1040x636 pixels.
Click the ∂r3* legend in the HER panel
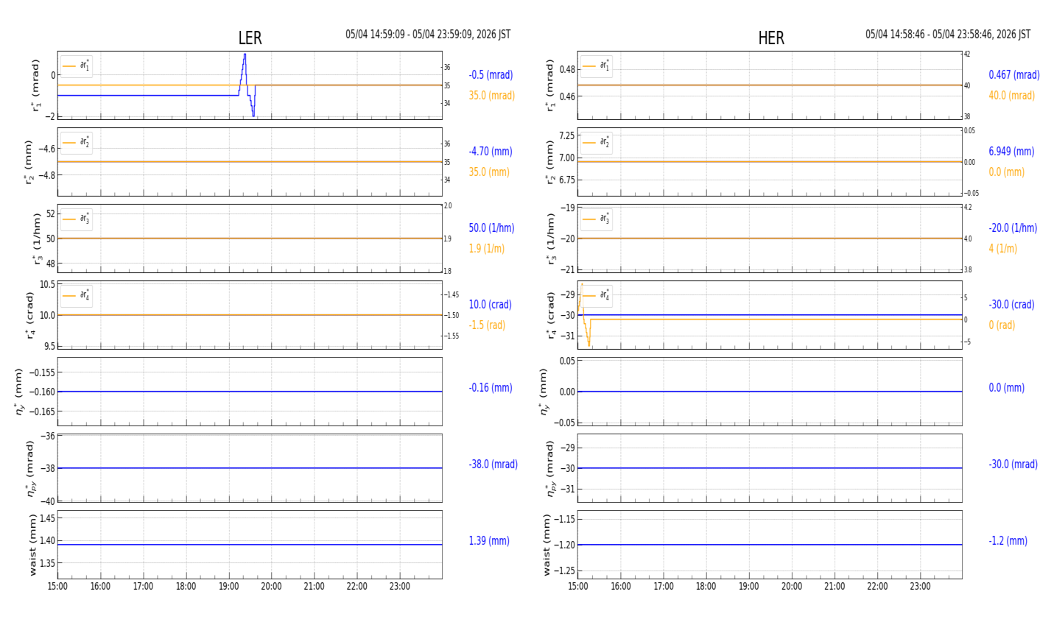596,219
